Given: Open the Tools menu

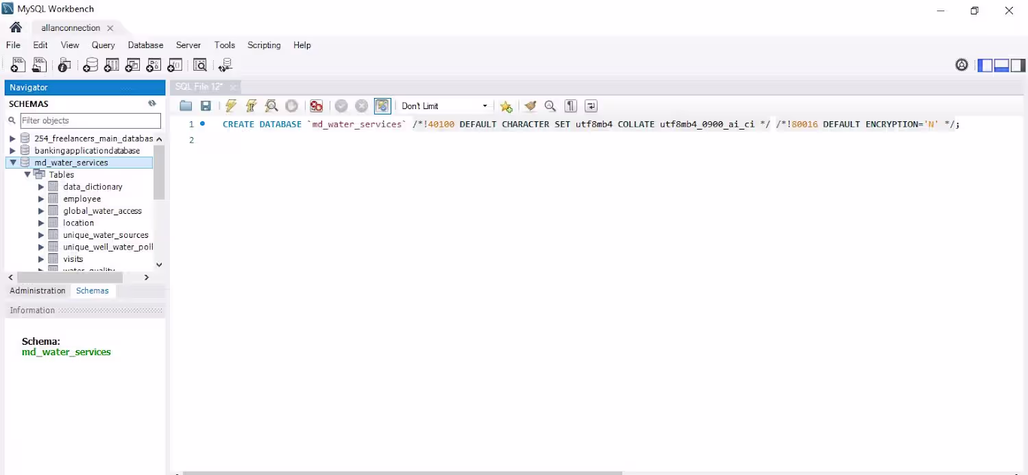Looking at the screenshot, I should coord(225,45).
